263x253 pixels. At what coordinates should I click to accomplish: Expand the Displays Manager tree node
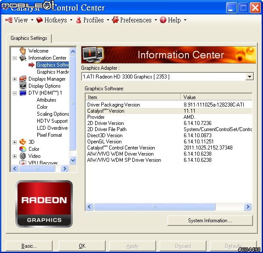15,79
